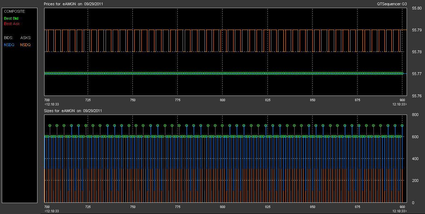Click the "Sizes for eAMGN on 09/29/2011" title
The height and width of the screenshot is (214, 425).
73,111
